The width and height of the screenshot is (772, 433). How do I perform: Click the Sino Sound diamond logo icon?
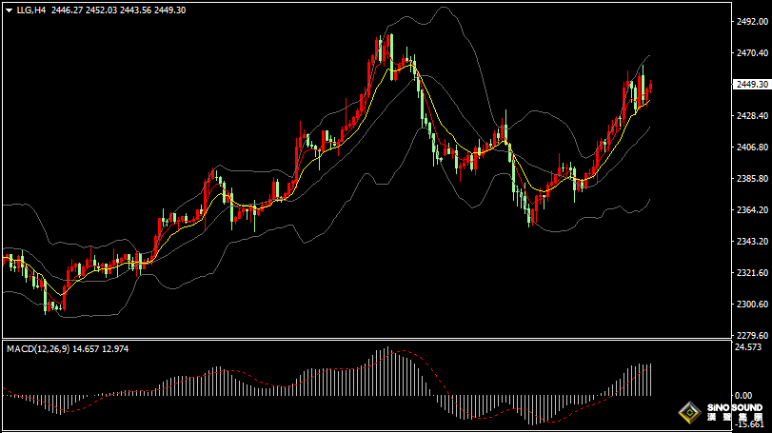click(x=690, y=414)
